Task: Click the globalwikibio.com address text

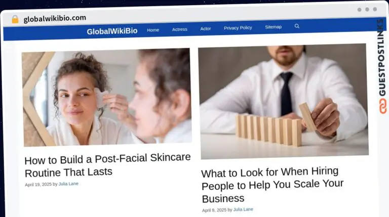Action: coord(55,19)
